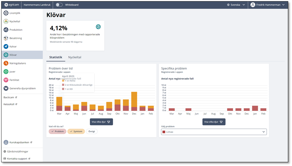
Task: Switch to the Nyckeltal tab
Action: point(75,57)
